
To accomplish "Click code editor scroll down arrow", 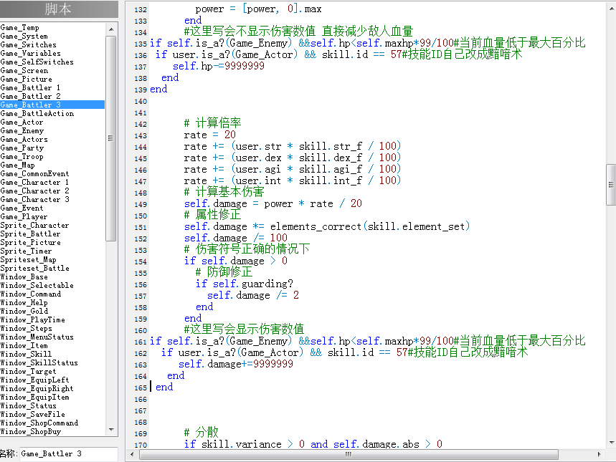I will [611, 443].
